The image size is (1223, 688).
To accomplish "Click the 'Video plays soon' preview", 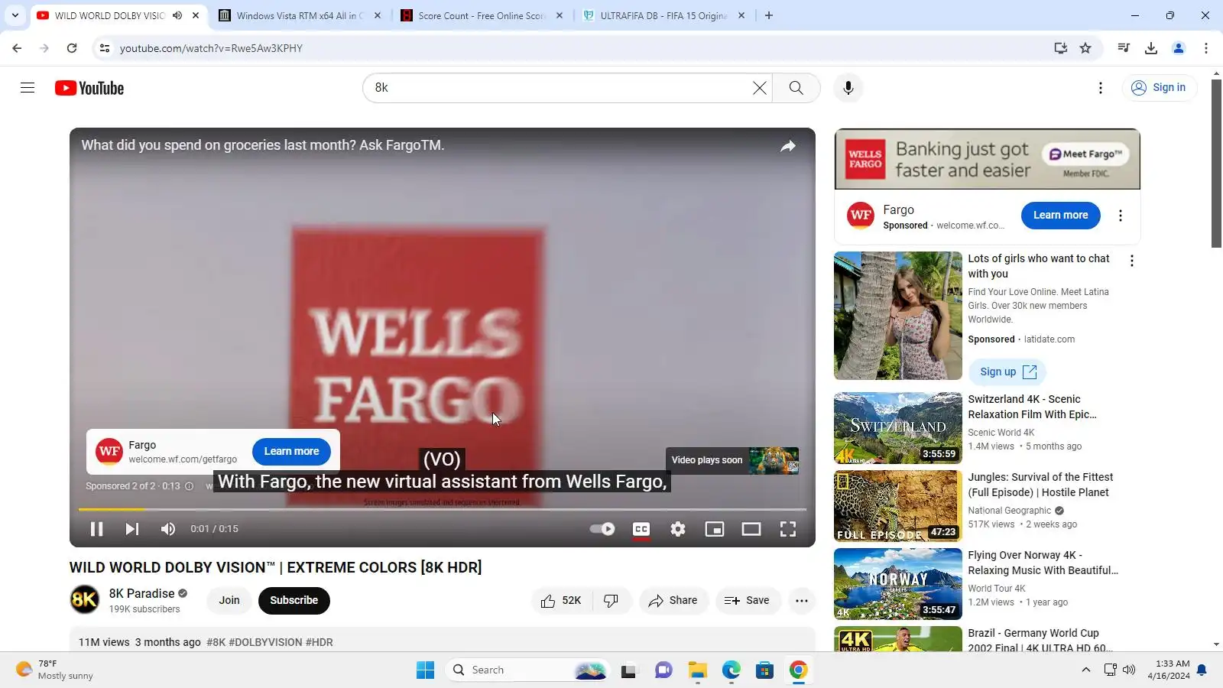I will pos(732,460).
